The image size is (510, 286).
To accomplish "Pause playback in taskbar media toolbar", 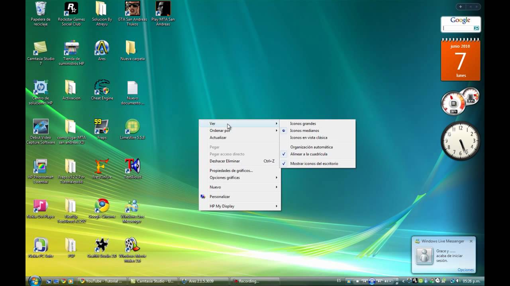I will [372, 281].
